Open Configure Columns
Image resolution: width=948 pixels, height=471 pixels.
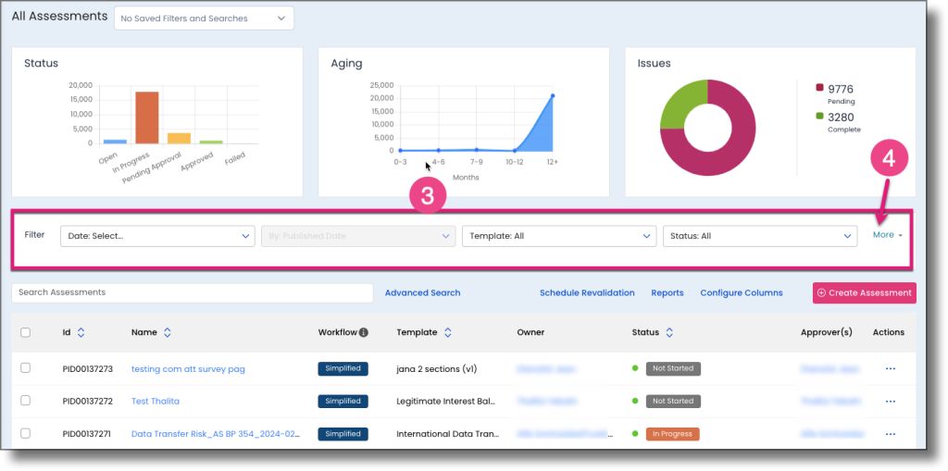point(742,293)
